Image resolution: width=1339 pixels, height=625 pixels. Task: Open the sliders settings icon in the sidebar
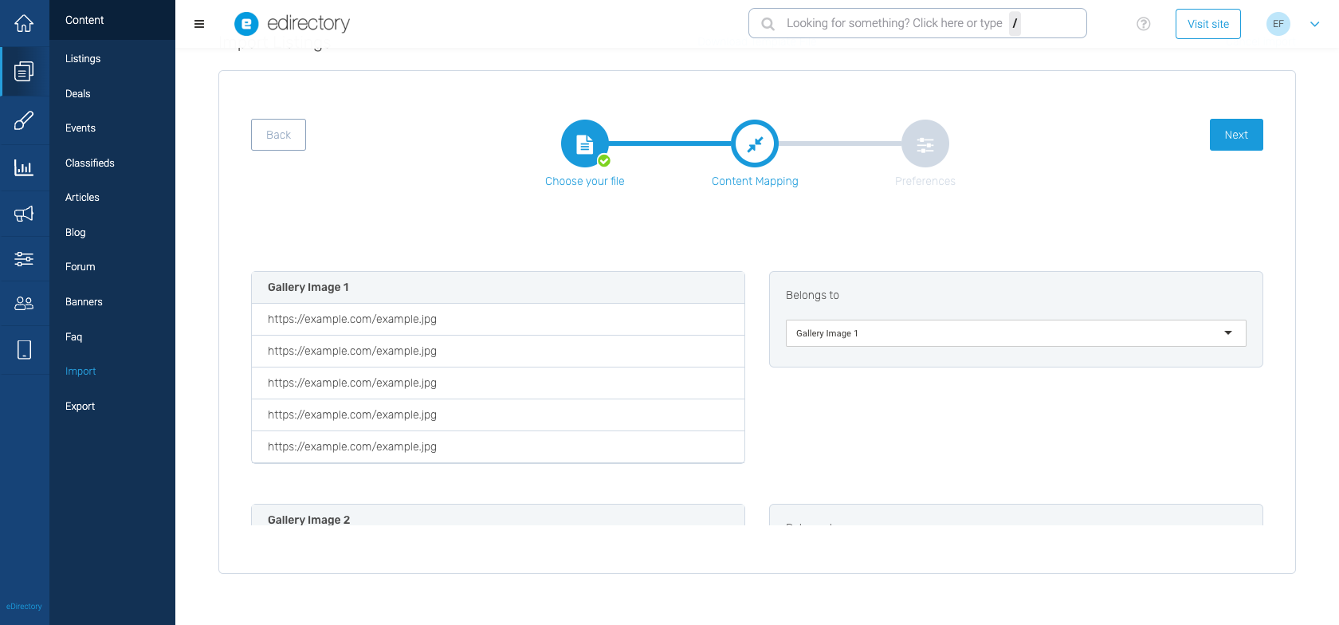click(24, 259)
